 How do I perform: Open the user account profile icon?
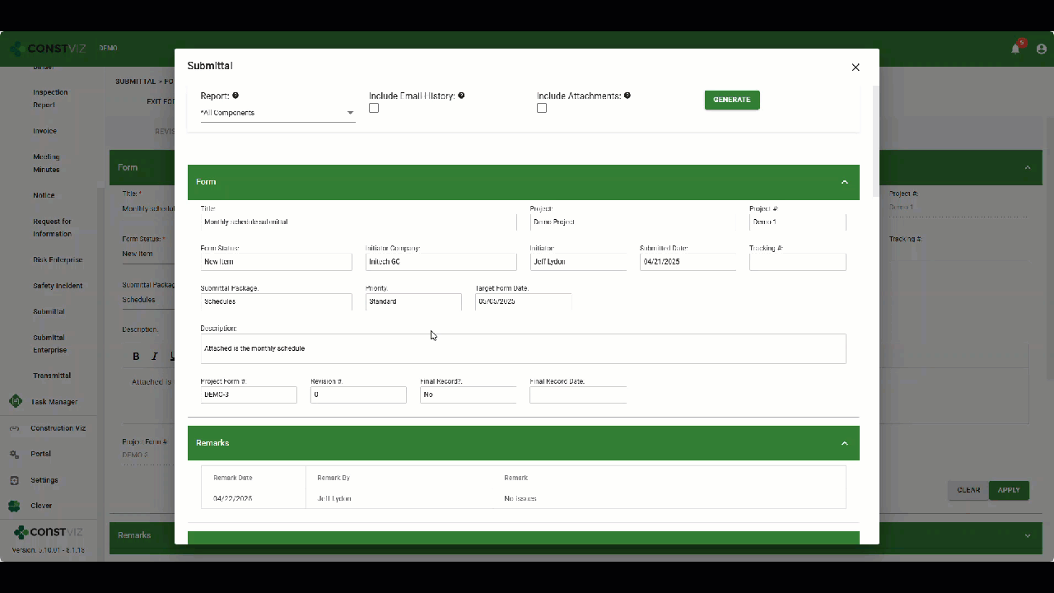click(x=1041, y=49)
